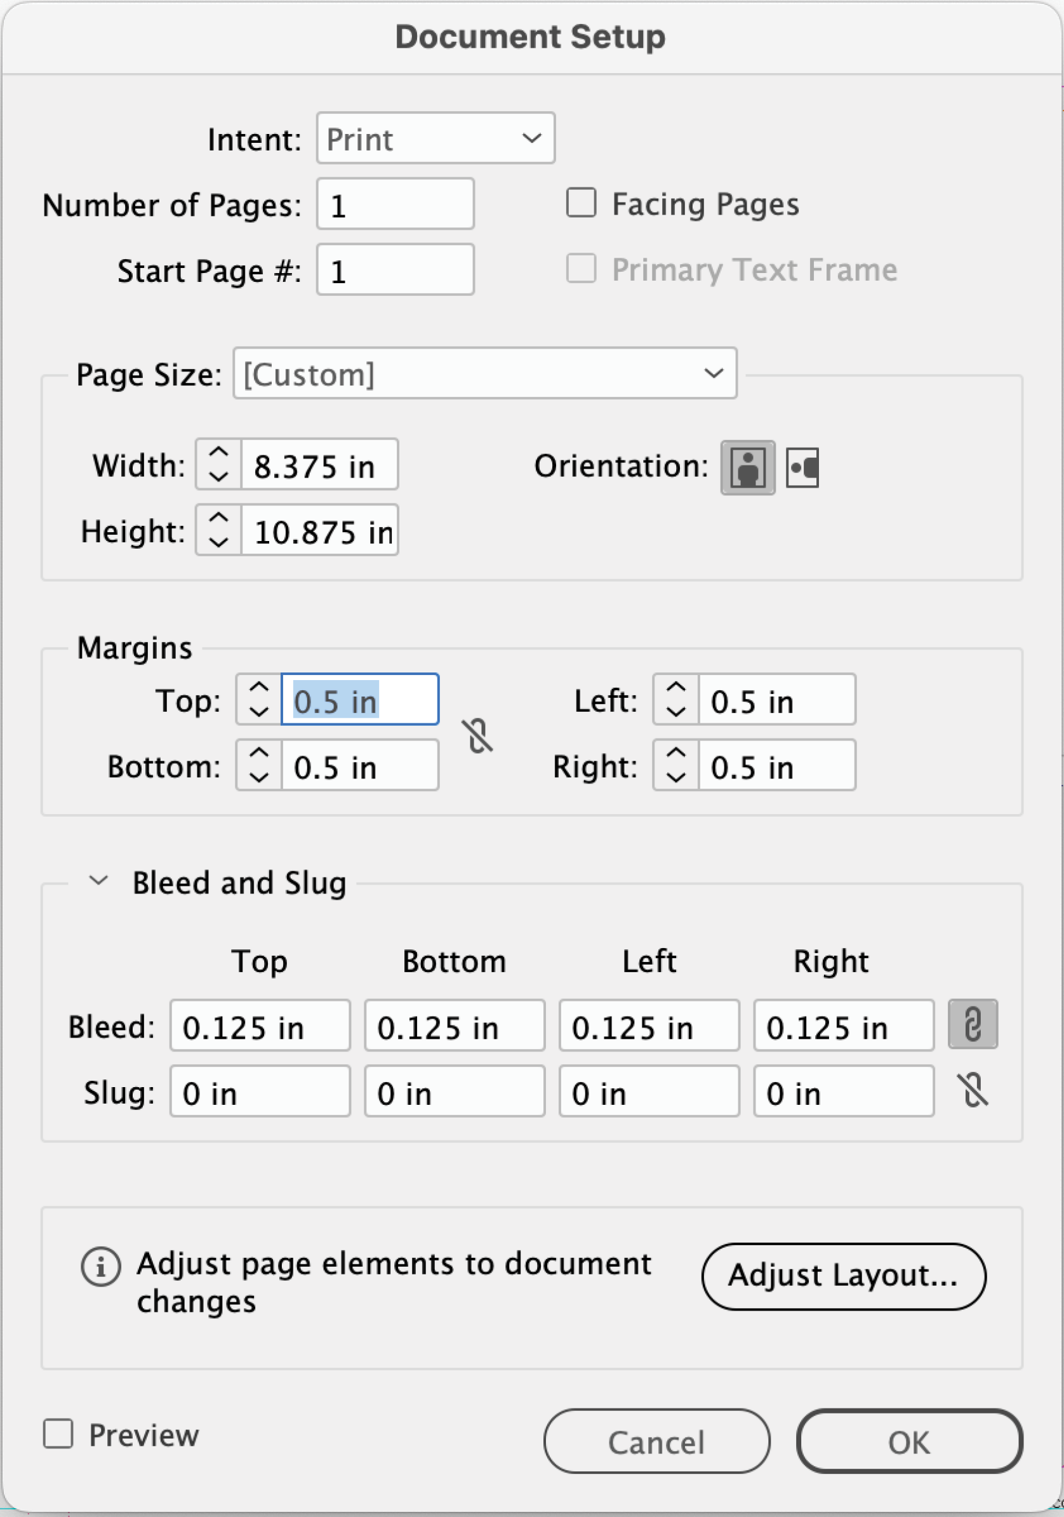Viewport: 1064px width, 1517px height.
Task: Open the Page Size dropdown
Action: (x=485, y=373)
